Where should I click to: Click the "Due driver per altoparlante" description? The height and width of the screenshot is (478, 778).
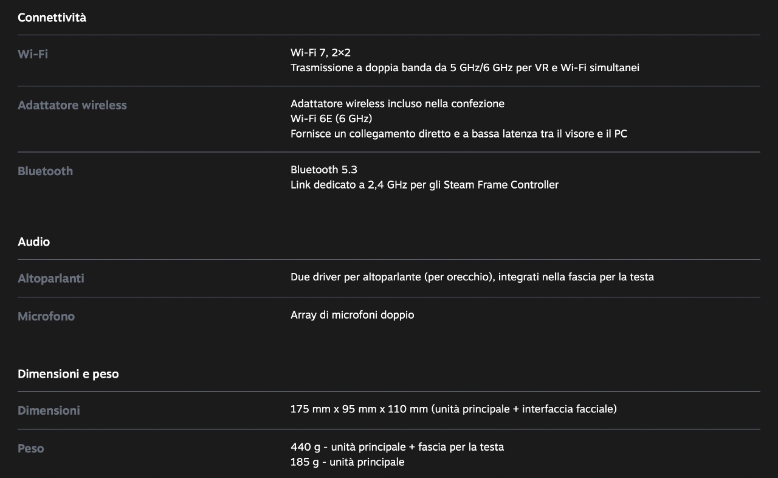[472, 277]
